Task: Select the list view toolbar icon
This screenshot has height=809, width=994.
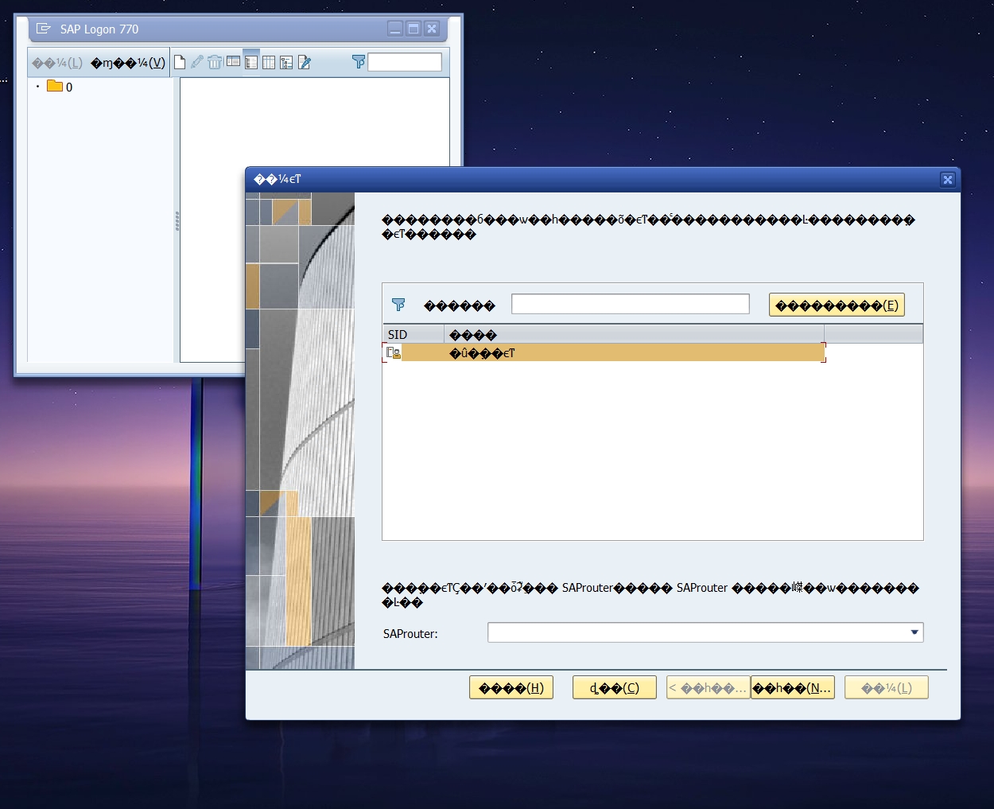Action: coord(251,62)
